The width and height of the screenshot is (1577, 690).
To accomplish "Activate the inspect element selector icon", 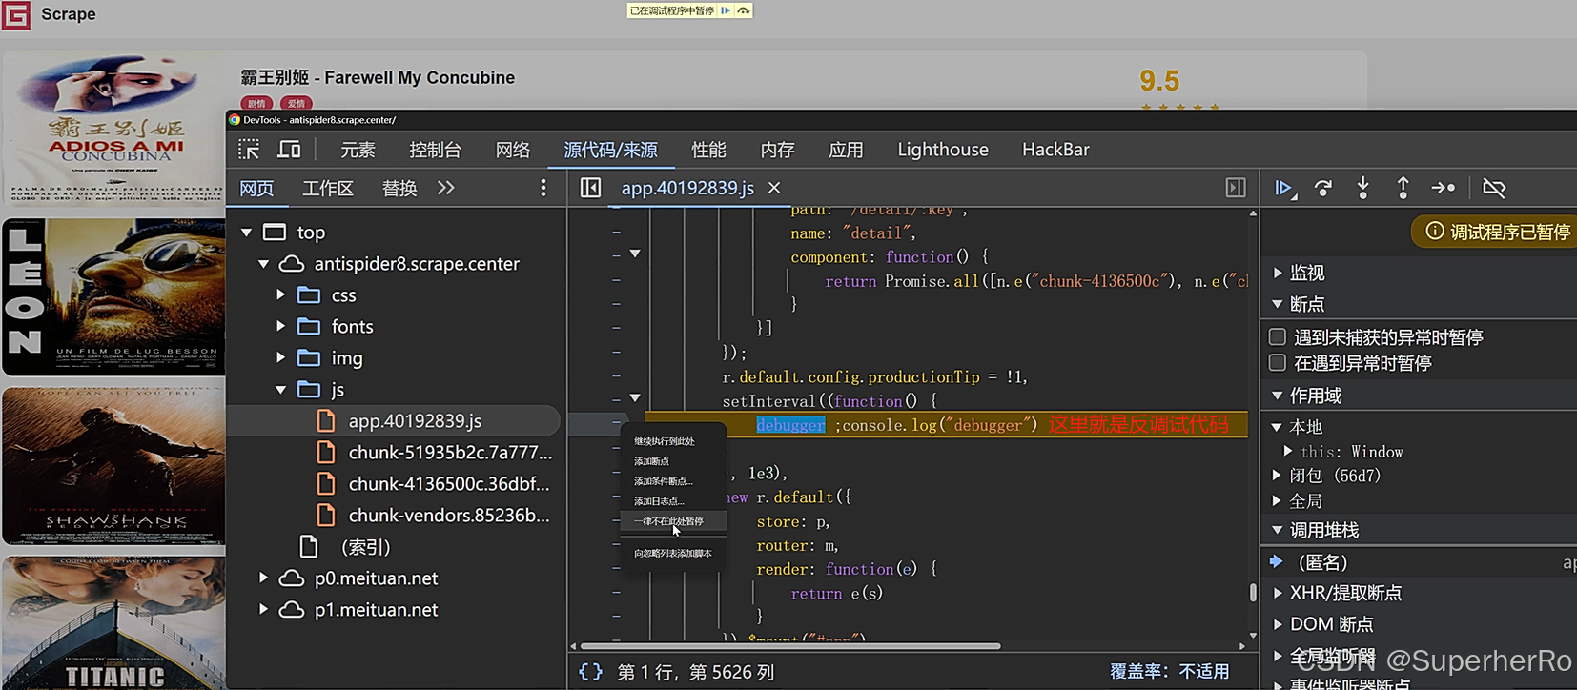I will (249, 150).
